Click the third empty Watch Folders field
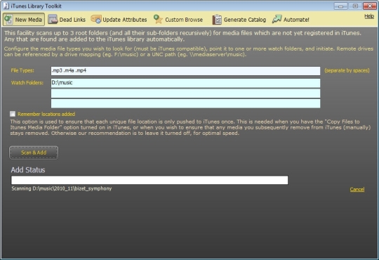379x260 pixels. [x=185, y=103]
